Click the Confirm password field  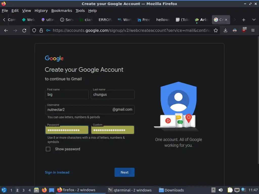click(x=113, y=130)
